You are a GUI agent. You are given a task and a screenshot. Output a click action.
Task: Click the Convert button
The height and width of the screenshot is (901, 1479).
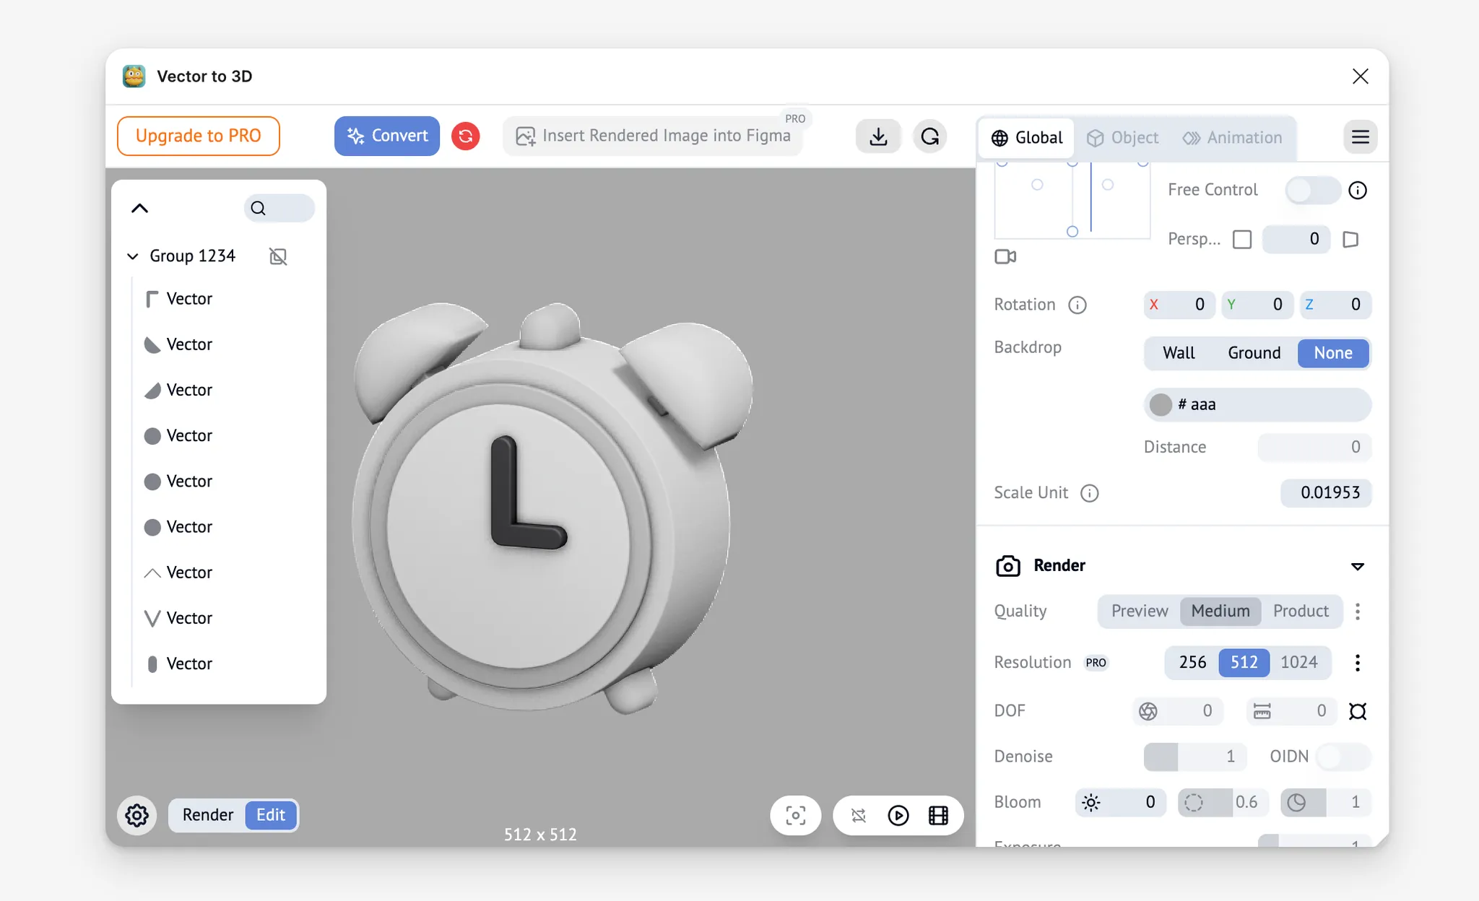click(387, 136)
